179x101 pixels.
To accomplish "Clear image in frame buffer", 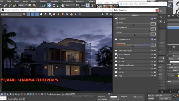I will (58, 14).
